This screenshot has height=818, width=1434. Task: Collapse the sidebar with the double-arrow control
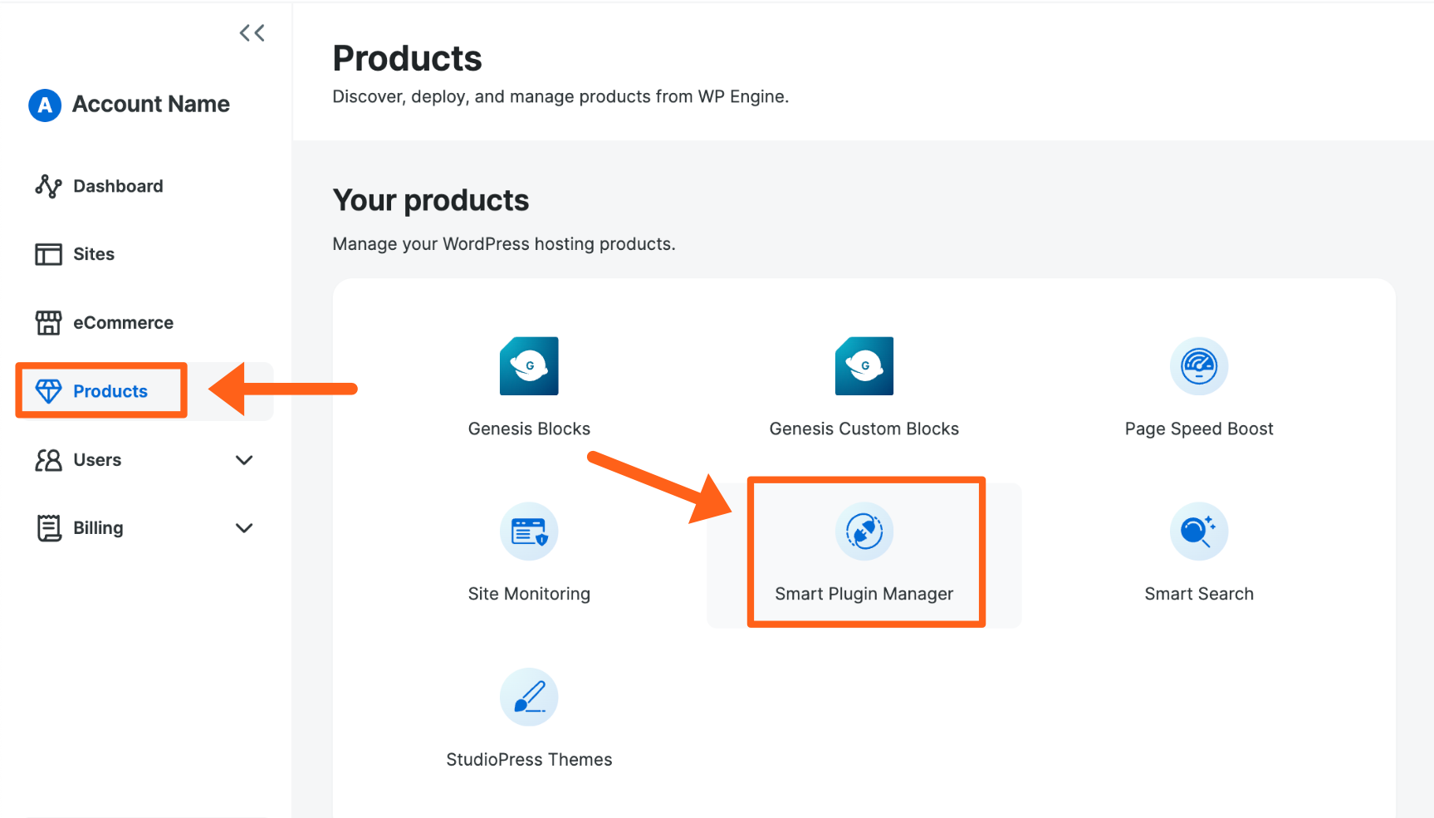252,32
